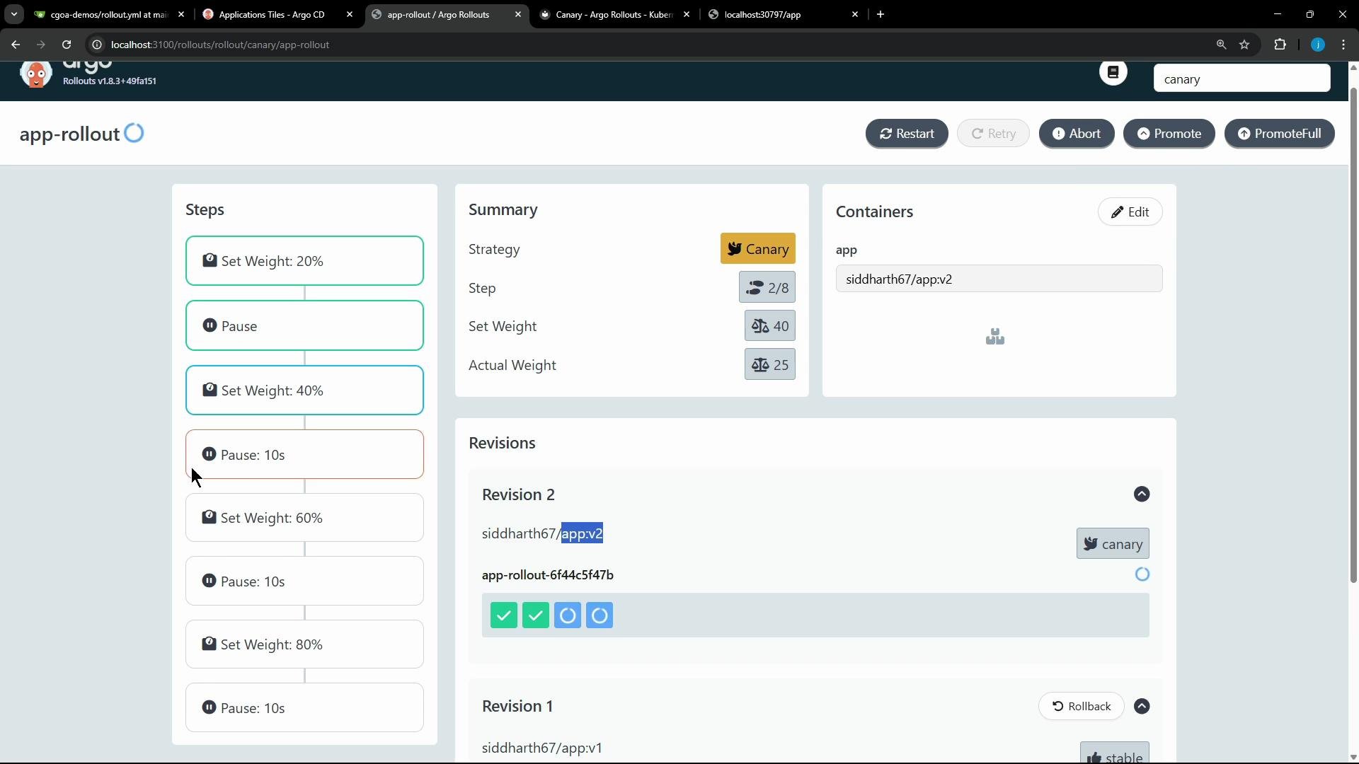Click the weight icon in Set Weight: 20%
The height and width of the screenshot is (764, 1359).
coord(210,260)
